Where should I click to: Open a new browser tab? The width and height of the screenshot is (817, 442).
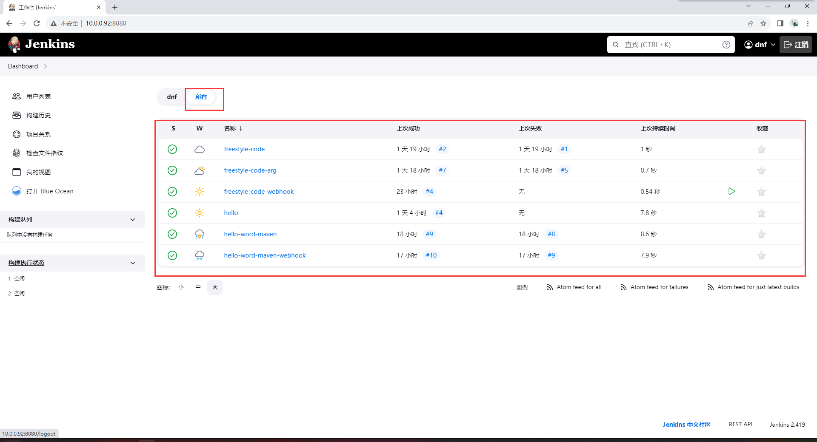(x=115, y=7)
